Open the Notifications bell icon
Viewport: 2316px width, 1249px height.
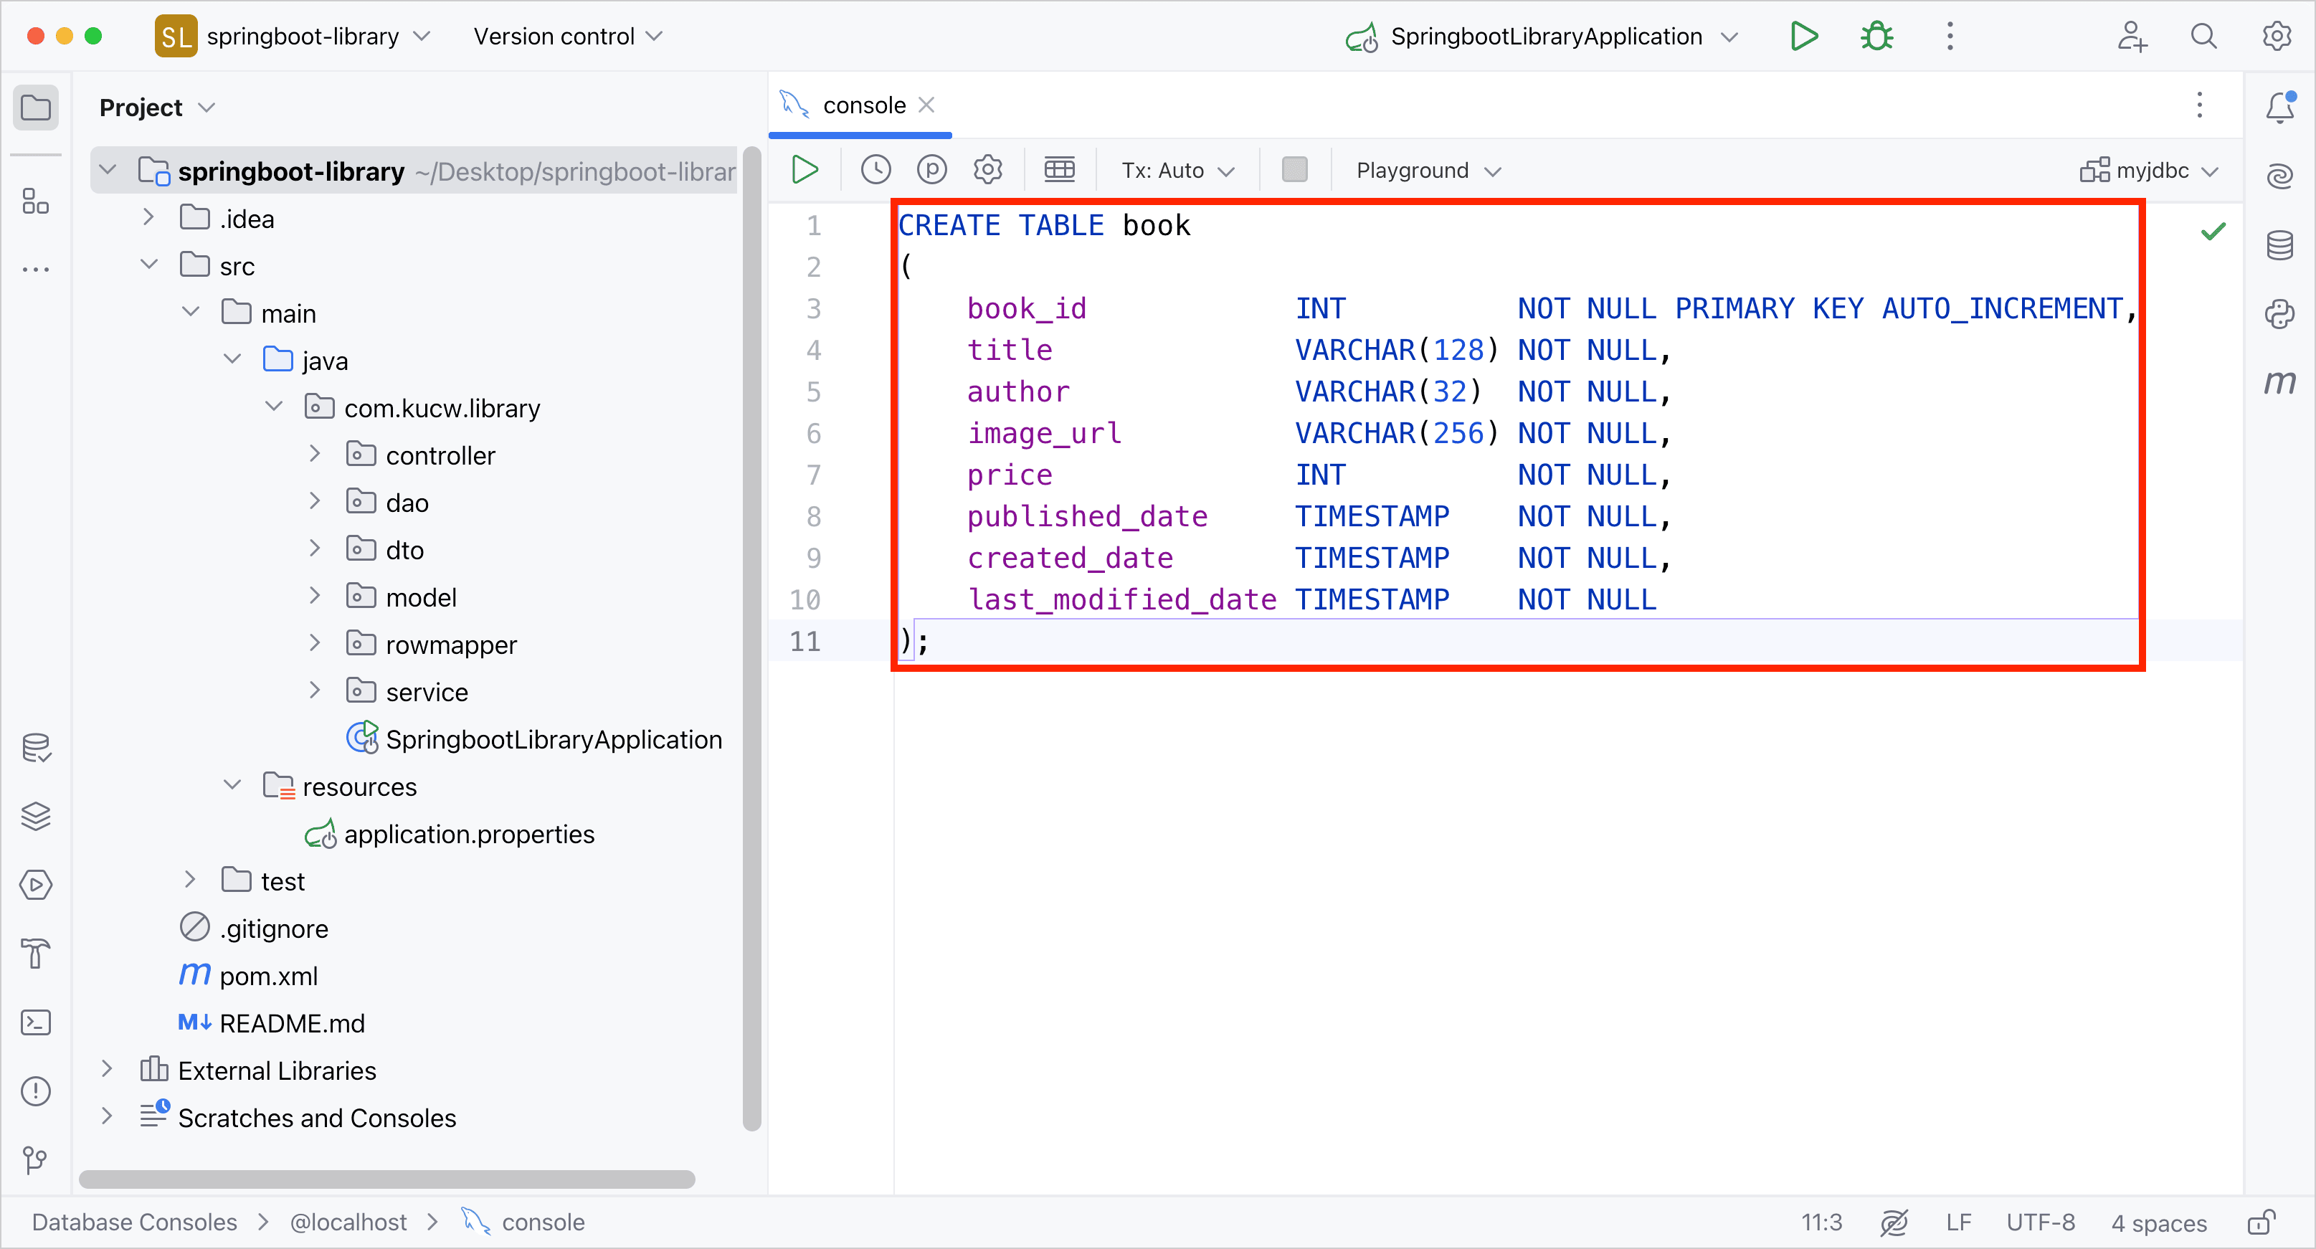(2280, 108)
